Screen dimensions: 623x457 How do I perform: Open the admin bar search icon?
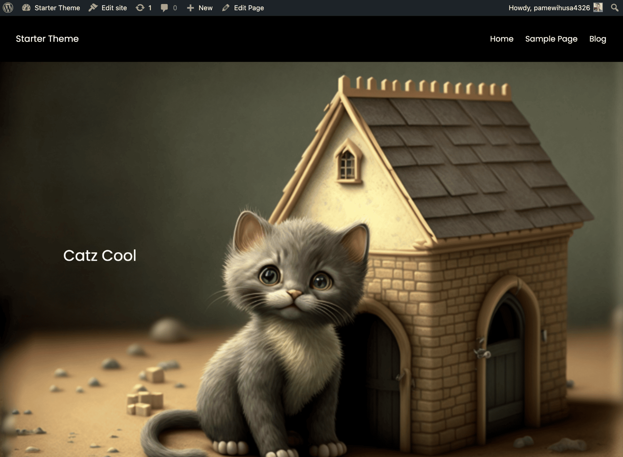pos(615,8)
